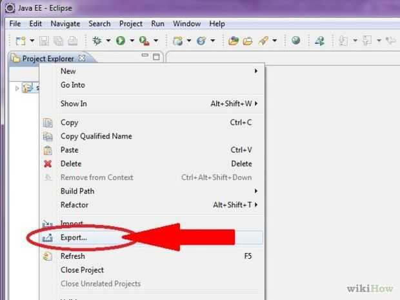Choose Copy from the context menu
The height and width of the screenshot is (300, 400).
(x=152, y=123)
